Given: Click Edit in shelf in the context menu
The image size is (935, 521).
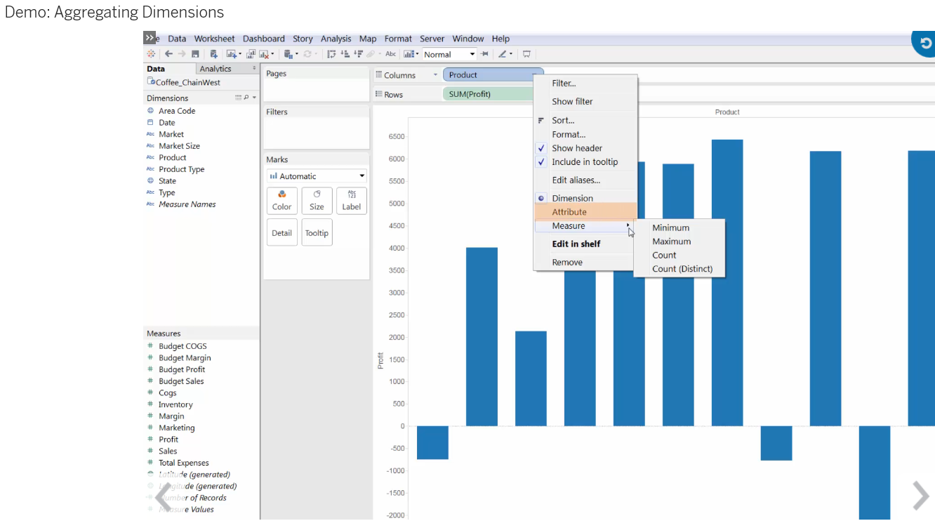Looking at the screenshot, I should pos(573,244).
